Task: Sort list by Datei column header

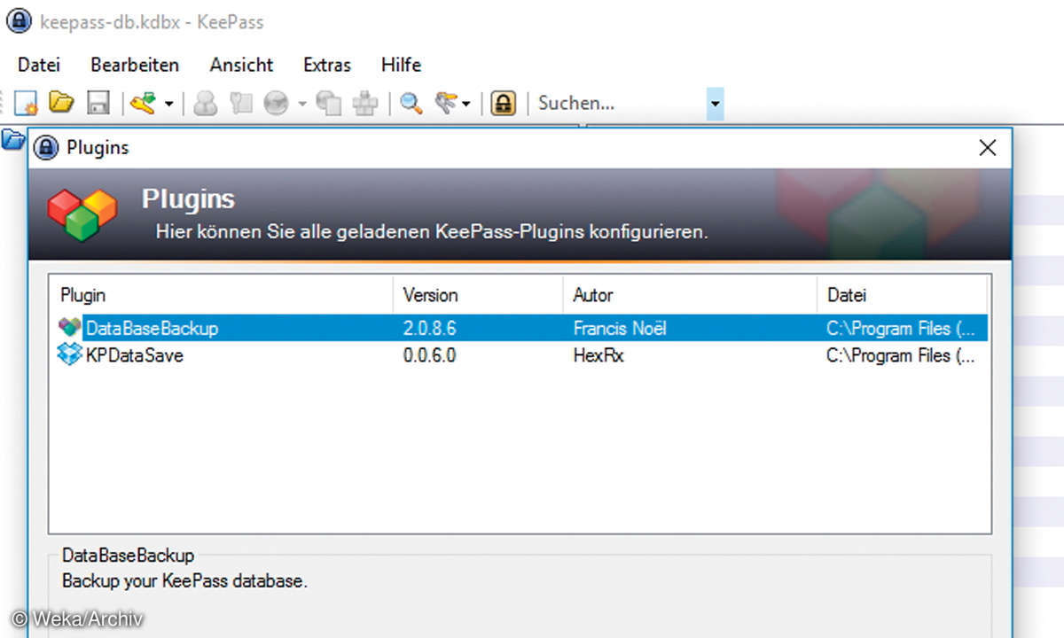Action: coord(902,295)
